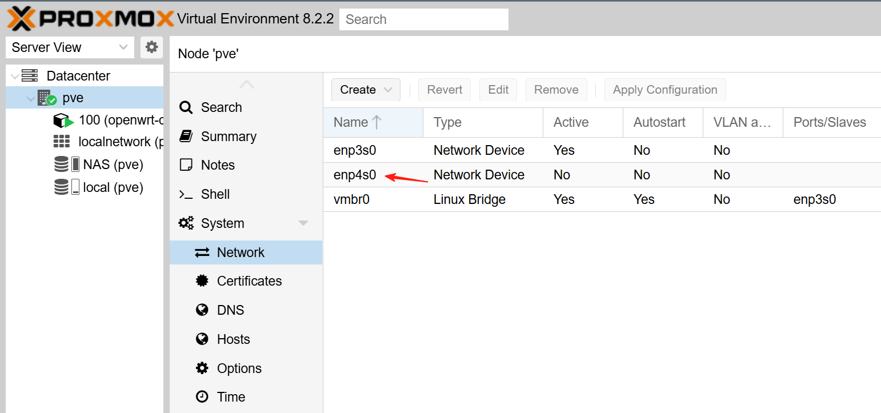Click the Proxmox logo
The image size is (881, 413).
pos(90,18)
